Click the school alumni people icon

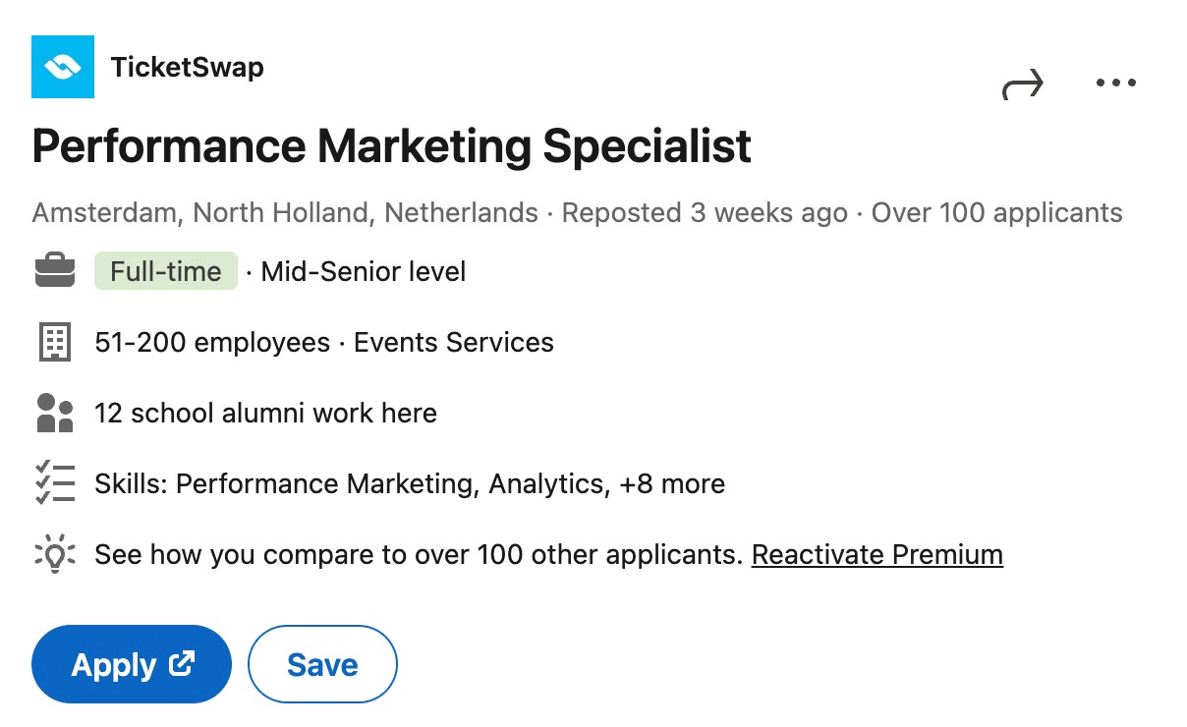tap(55, 412)
